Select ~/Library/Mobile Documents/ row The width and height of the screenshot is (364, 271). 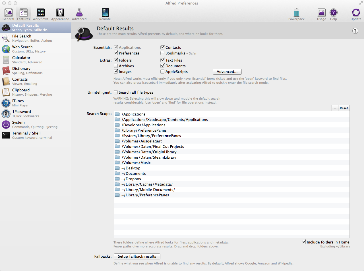(x=231, y=190)
